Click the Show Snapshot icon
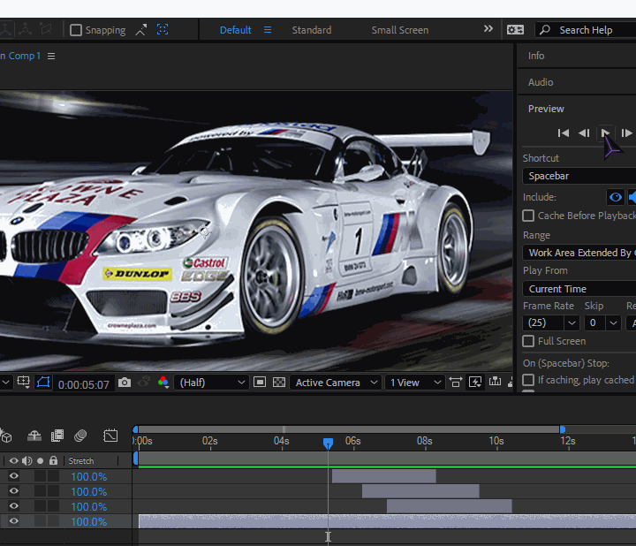The image size is (636, 546). (144, 383)
